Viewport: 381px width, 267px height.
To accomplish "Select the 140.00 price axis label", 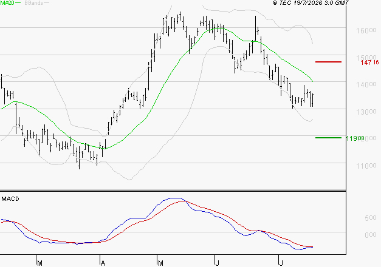I will coord(366,84).
